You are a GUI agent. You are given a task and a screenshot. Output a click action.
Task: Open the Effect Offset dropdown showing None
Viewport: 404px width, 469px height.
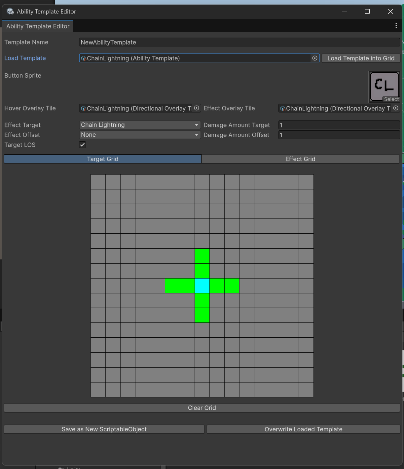[140, 135]
